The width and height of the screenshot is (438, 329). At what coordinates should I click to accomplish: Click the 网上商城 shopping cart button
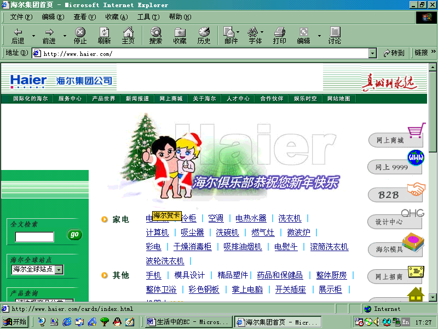tap(395, 140)
